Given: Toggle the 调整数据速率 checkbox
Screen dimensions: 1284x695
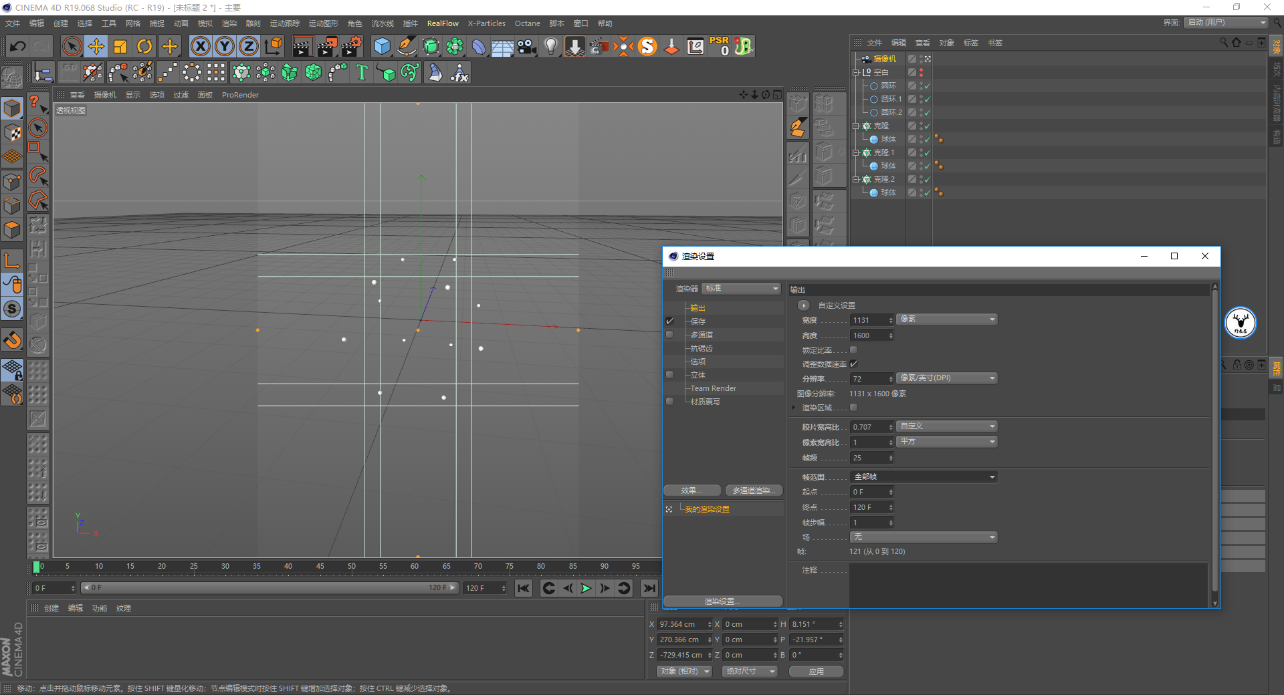Looking at the screenshot, I should [x=853, y=364].
